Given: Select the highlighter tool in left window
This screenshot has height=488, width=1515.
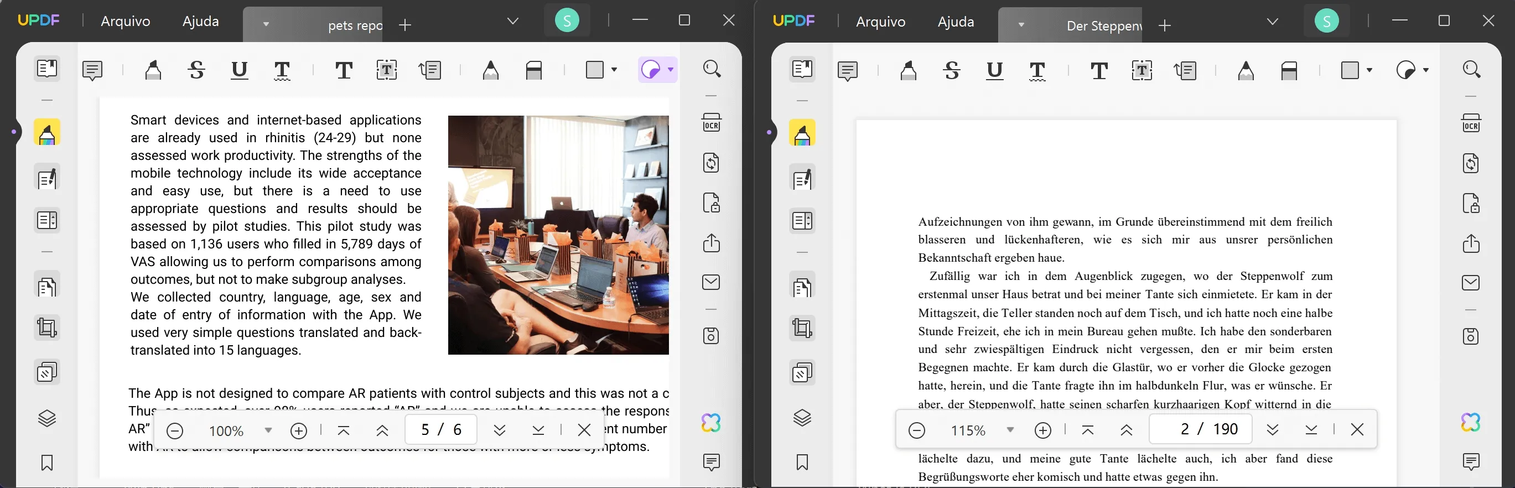Looking at the screenshot, I should tap(153, 71).
